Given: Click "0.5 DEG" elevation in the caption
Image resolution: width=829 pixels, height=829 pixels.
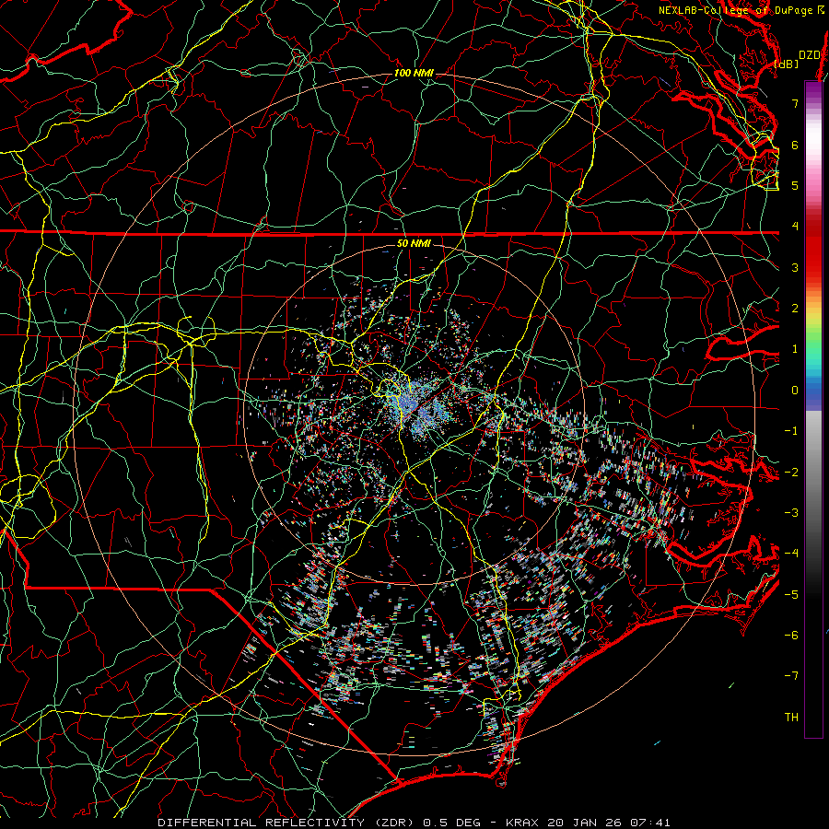Looking at the screenshot, I should (x=452, y=823).
